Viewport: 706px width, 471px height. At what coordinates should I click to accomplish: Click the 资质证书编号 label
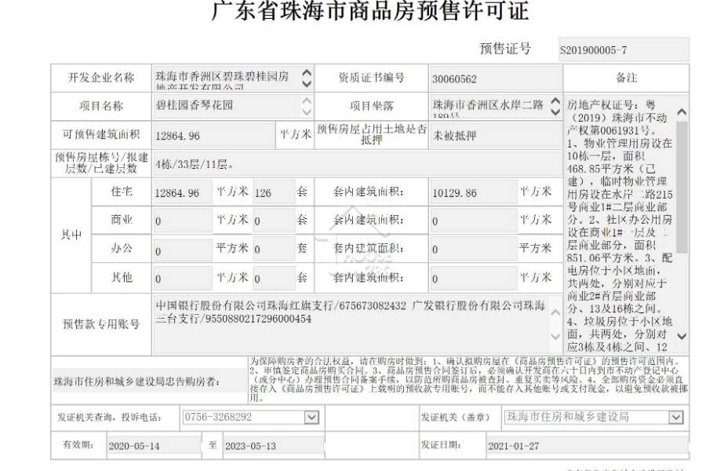tap(371, 78)
